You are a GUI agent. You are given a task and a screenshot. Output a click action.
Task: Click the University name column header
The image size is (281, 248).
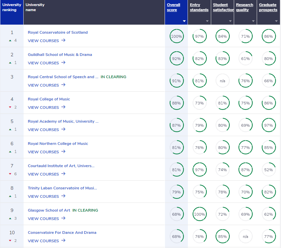tap(35, 7)
